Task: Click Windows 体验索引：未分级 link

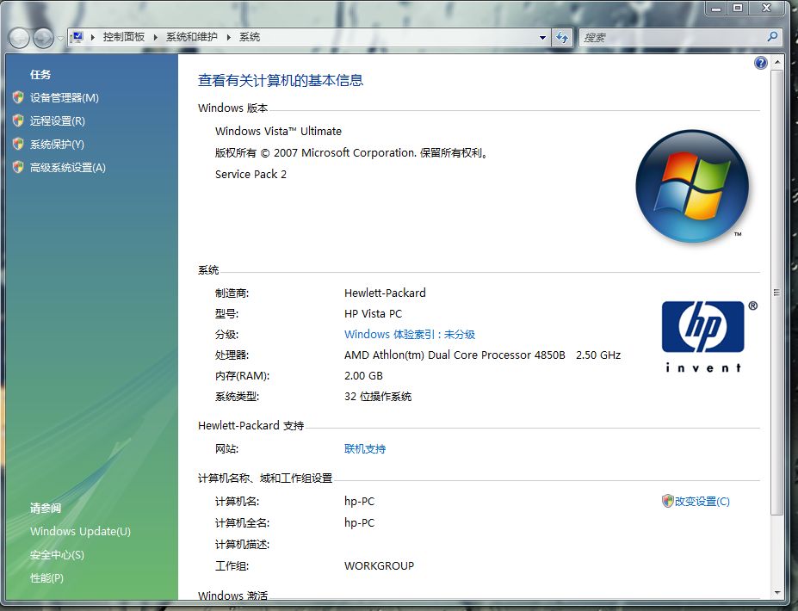Action: (x=410, y=334)
